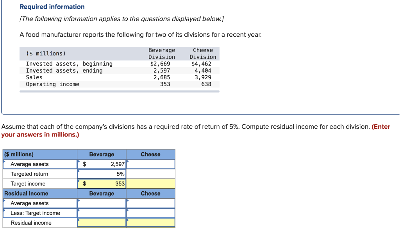Click the 'Invested assets, beginning' row label
400x233 pixels.
point(69,64)
